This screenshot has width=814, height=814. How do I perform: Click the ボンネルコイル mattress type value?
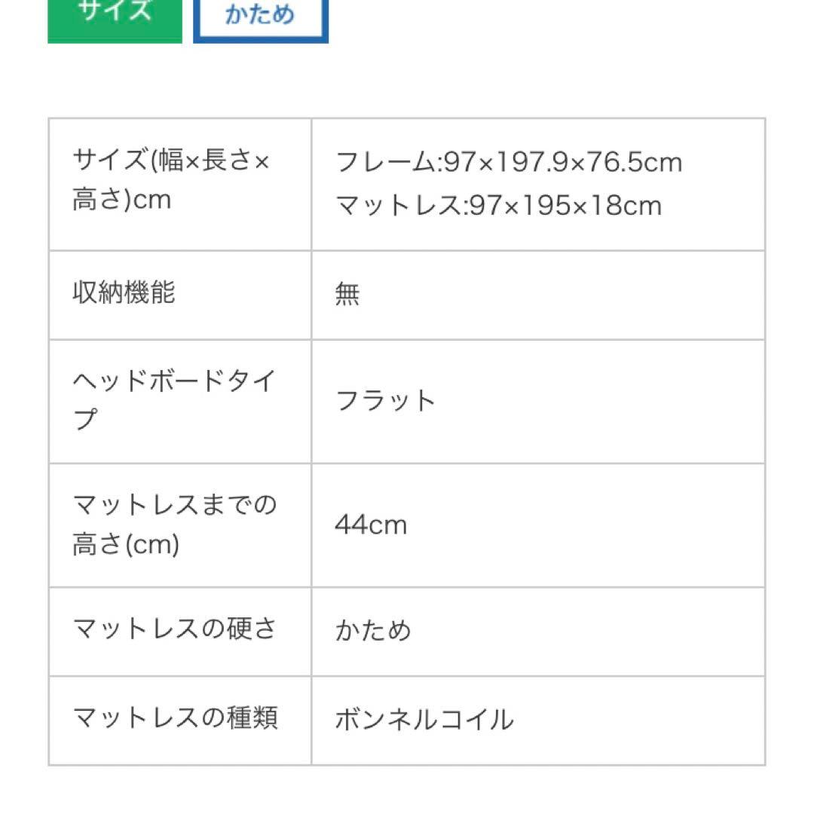[424, 720]
